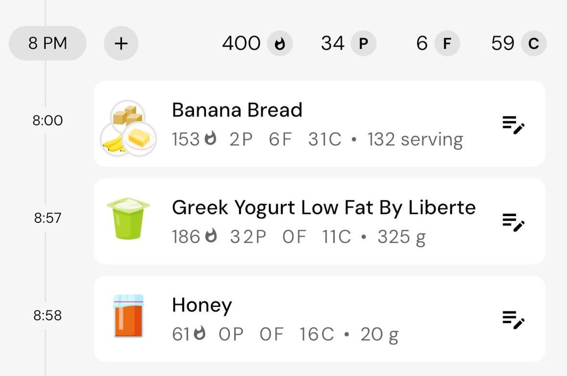Click the Banana Bread food thumbnail
Image resolution: width=567 pixels, height=376 pixels.
(128, 128)
